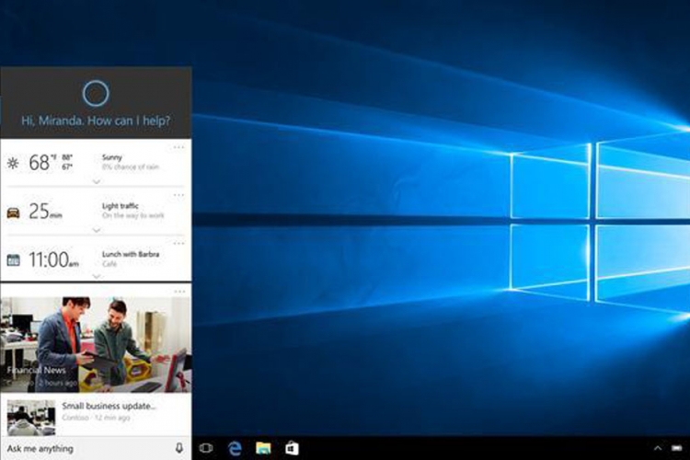Open more options for the weather card

tap(178, 147)
